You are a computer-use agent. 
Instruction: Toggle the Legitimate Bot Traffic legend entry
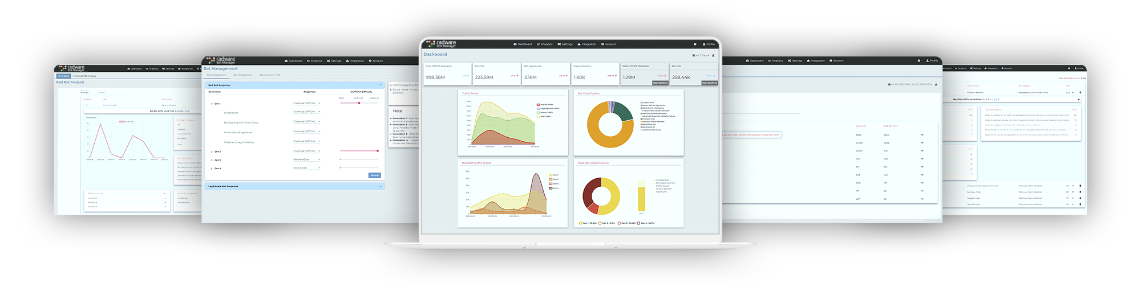[x=548, y=108]
